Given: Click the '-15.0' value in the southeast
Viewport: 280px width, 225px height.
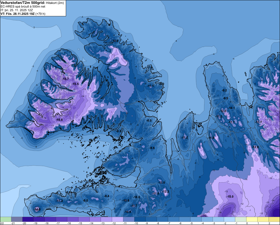Looking at the screenshot, I should tap(230, 196).
